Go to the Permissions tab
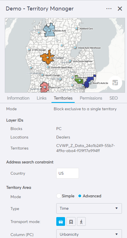This screenshot has width=127, height=238. (91, 98)
